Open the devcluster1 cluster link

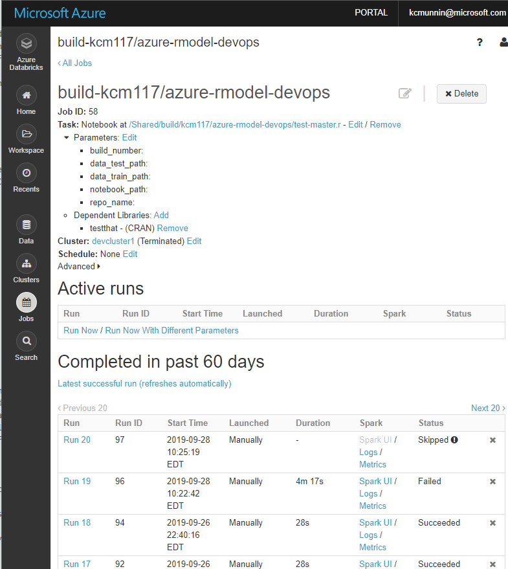(113, 241)
